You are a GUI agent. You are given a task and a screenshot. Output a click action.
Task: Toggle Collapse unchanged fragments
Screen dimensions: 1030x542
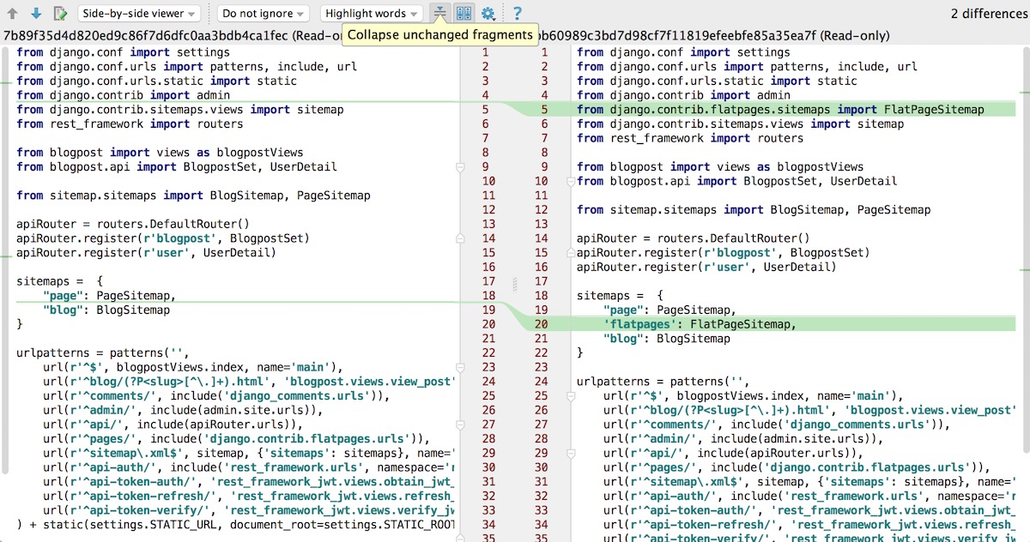coord(439,13)
